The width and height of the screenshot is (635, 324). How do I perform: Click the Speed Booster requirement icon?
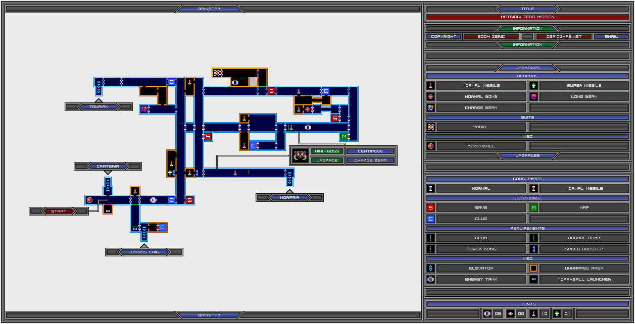tap(533, 249)
